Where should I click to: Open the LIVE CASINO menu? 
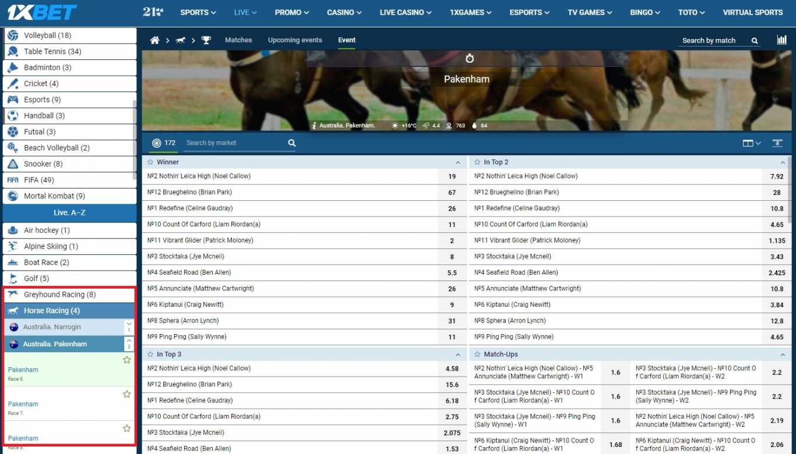coord(406,12)
